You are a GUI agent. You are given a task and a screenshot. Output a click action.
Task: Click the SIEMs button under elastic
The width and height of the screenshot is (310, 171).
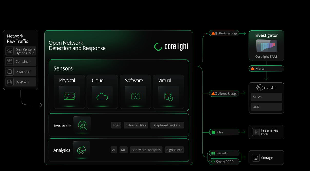pyautogui.click(x=266, y=97)
